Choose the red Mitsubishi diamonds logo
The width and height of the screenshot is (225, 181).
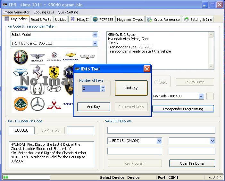[x=54, y=104]
